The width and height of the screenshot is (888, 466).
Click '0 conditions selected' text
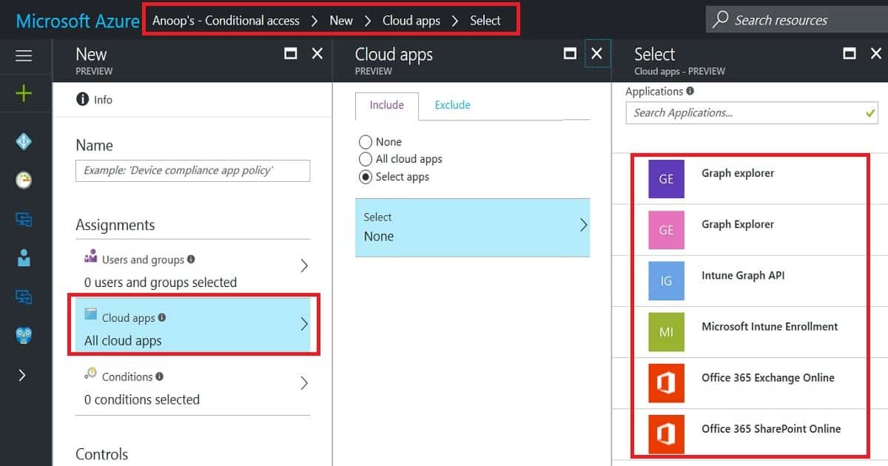(x=142, y=399)
